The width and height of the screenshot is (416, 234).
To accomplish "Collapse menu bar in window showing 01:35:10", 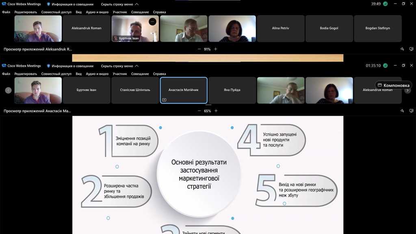I will click(x=120, y=66).
